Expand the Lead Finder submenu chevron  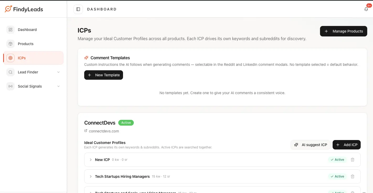58,72
